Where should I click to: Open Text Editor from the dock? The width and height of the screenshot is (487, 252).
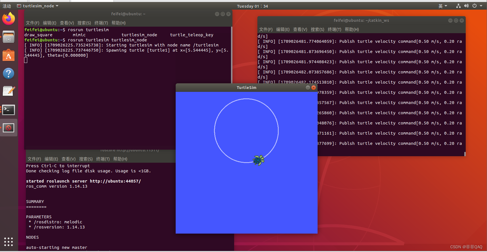pos(9,91)
